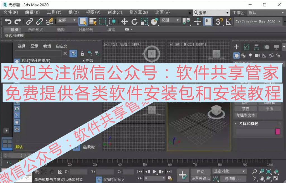The image size is (286, 183).
Task: Toggle Set Key mode via 设置关键点
Action: tap(201, 178)
